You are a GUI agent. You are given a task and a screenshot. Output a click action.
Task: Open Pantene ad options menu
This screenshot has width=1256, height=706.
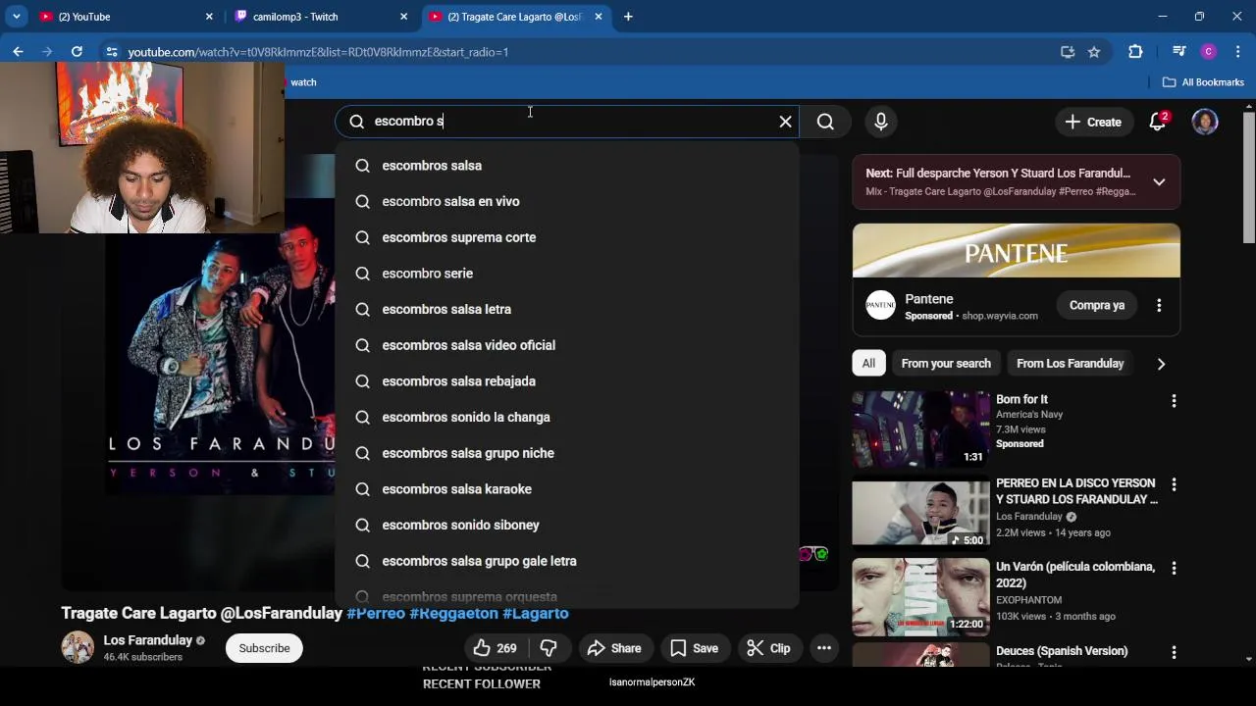[x=1159, y=305]
